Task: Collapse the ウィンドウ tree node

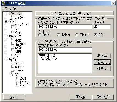Action: pos(6,37)
